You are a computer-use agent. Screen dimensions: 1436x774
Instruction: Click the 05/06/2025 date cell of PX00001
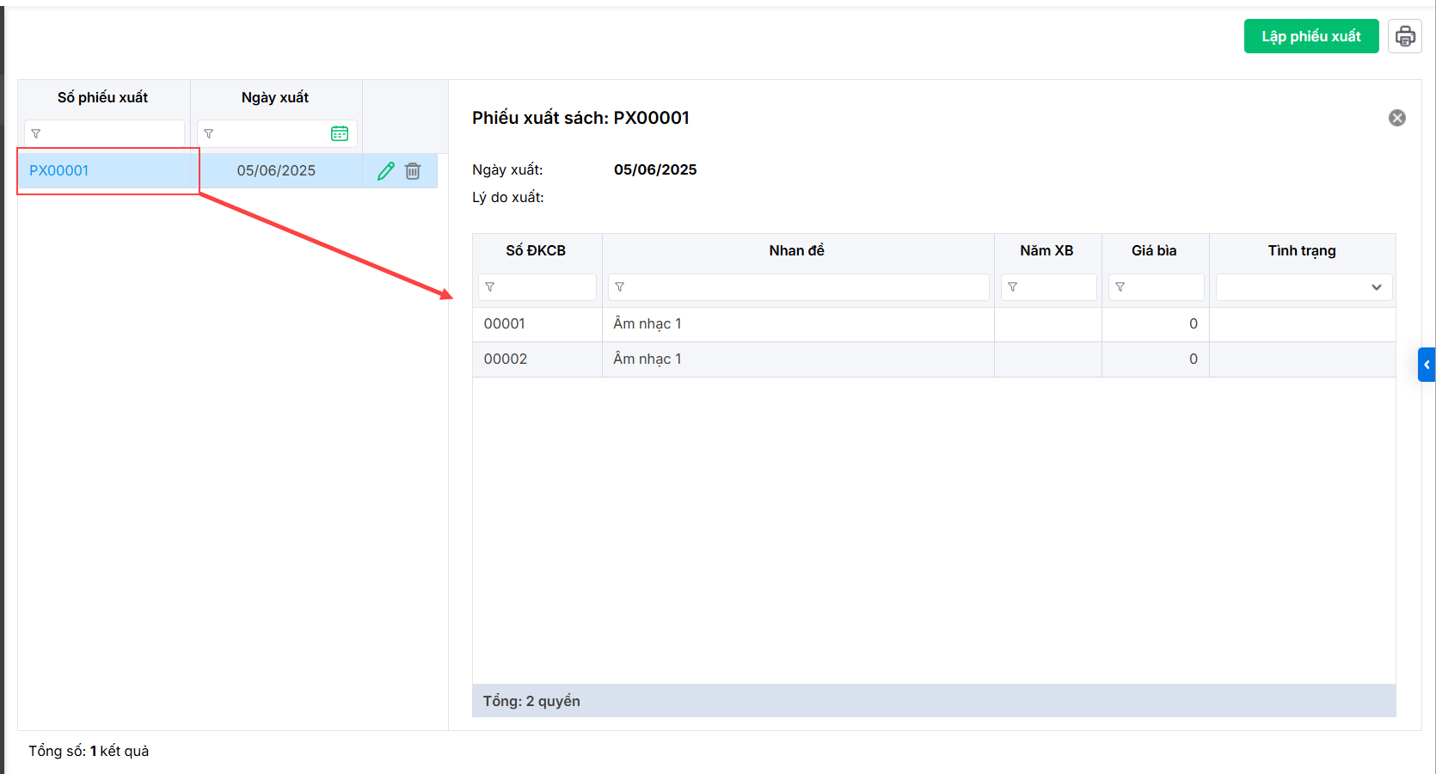tap(276, 170)
